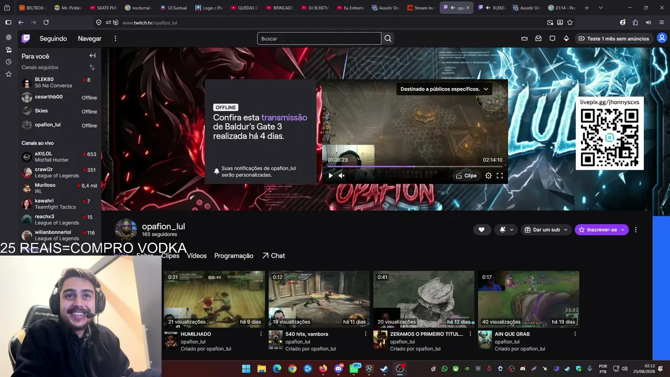Click the Bits diamond icon
The width and height of the screenshot is (670, 377).
pos(566,38)
